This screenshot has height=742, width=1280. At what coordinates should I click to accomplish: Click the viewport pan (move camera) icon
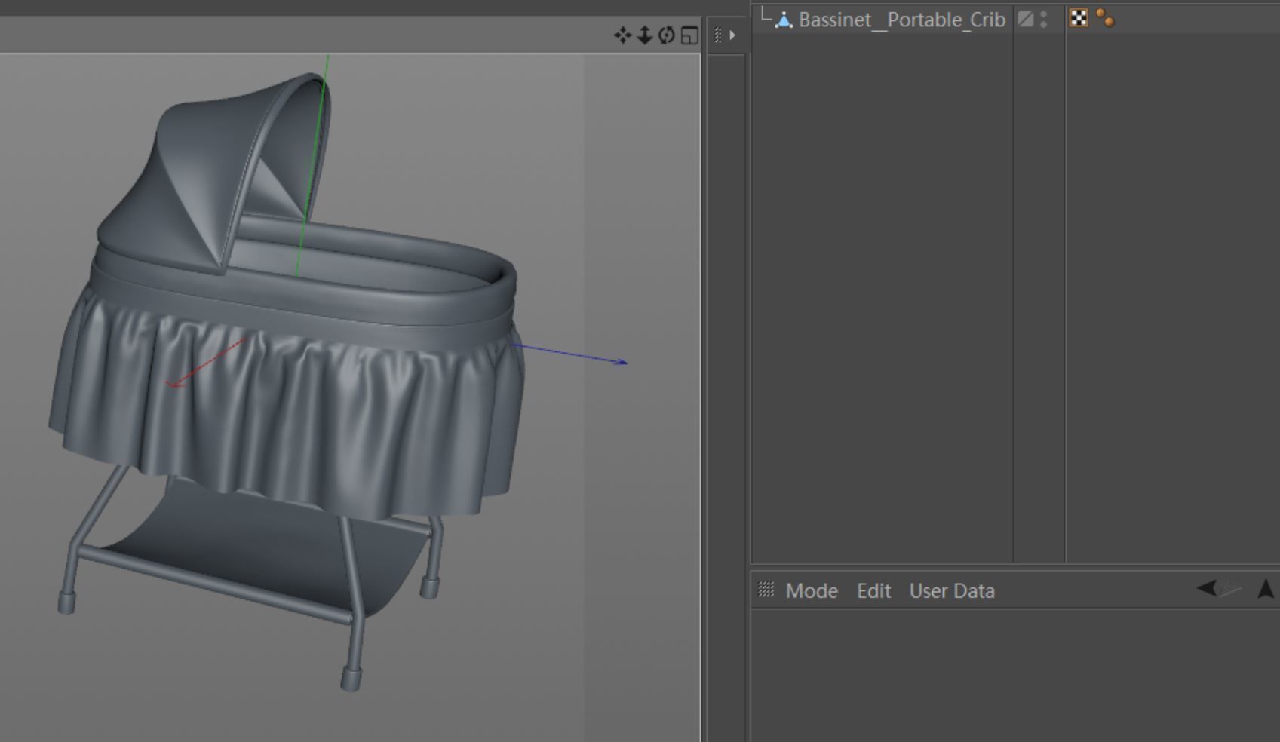pos(622,35)
